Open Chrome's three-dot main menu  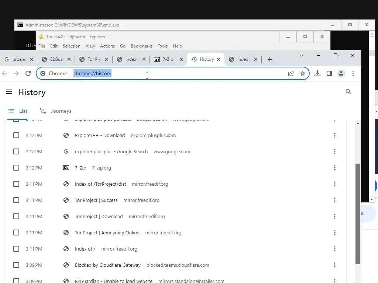353,73
